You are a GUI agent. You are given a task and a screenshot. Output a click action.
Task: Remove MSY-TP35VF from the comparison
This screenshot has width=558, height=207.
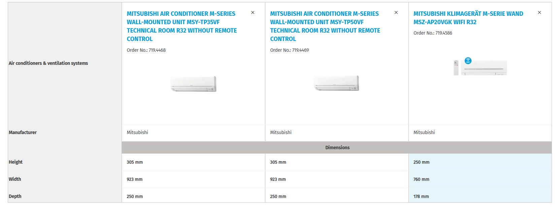point(253,12)
